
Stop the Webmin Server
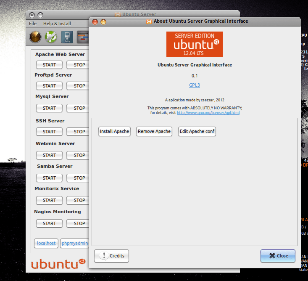pos(78,155)
